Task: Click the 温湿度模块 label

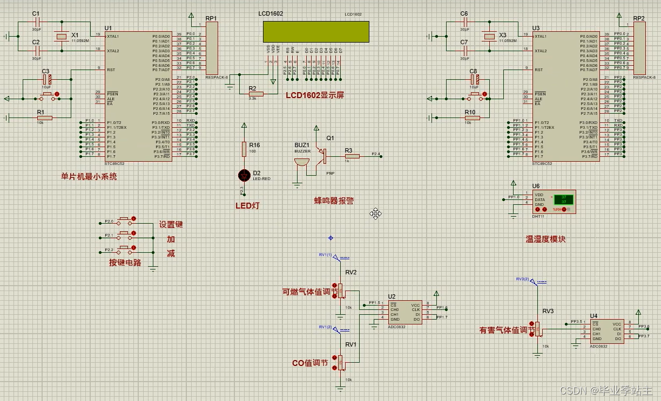Action: tap(545, 239)
